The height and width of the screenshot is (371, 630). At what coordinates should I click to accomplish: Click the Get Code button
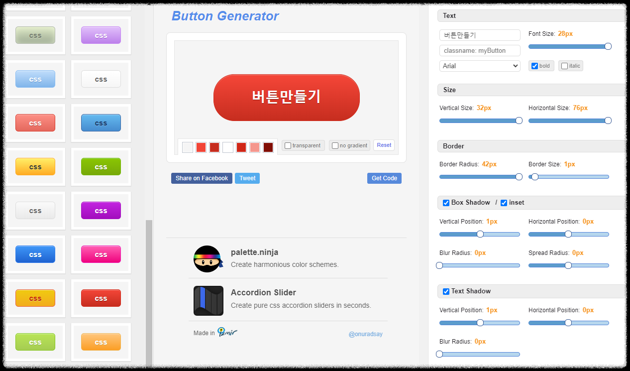click(x=384, y=178)
